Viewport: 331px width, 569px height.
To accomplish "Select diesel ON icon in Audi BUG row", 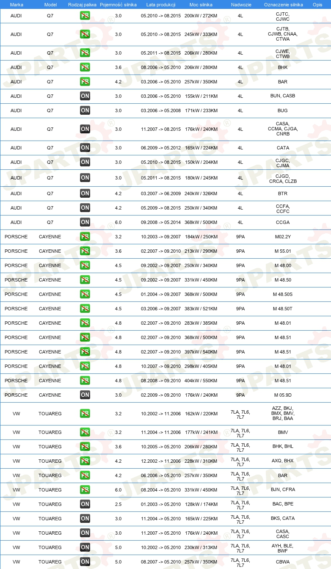I will click(x=85, y=110).
